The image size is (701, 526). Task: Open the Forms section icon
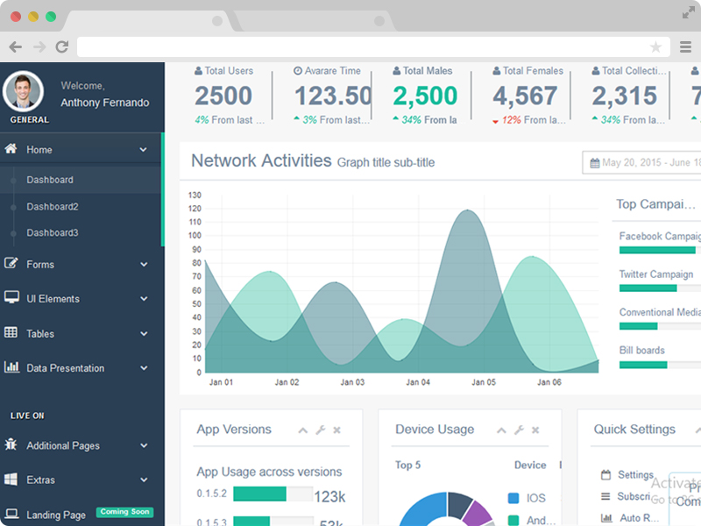(12, 264)
